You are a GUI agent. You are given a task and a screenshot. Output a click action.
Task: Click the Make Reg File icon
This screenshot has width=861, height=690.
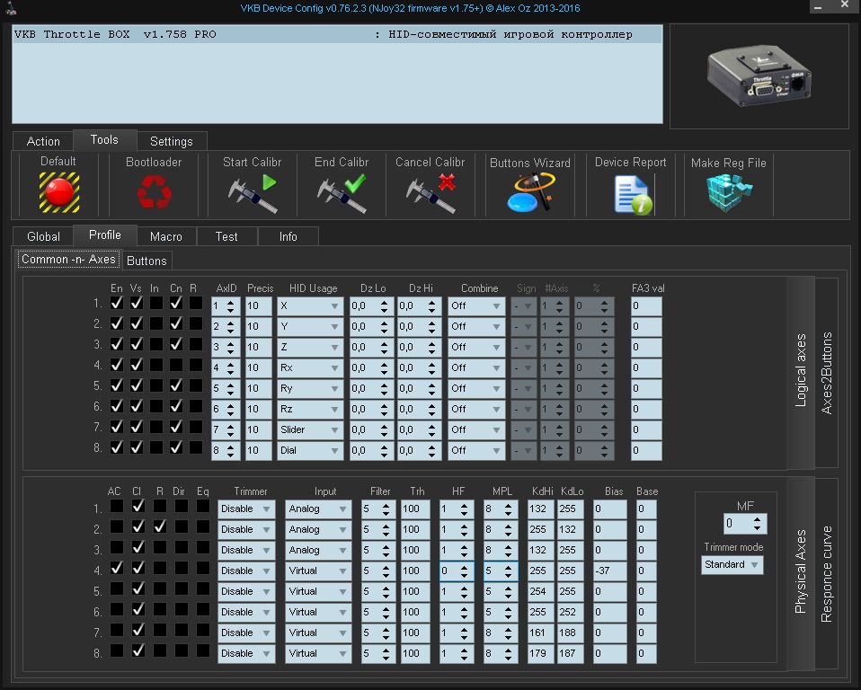pos(728,193)
